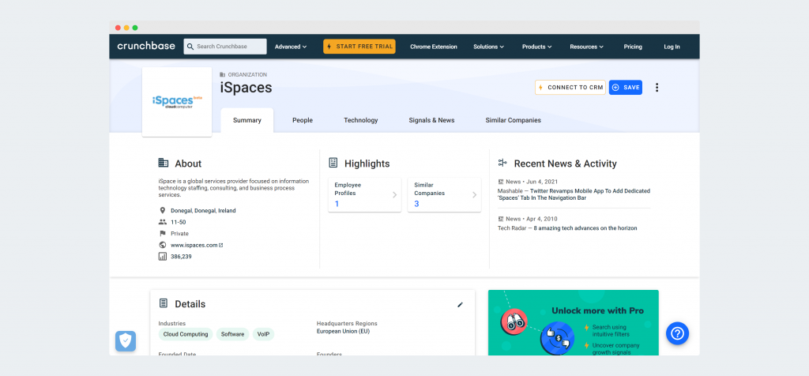Click the Crunchbase logo

pos(146,46)
